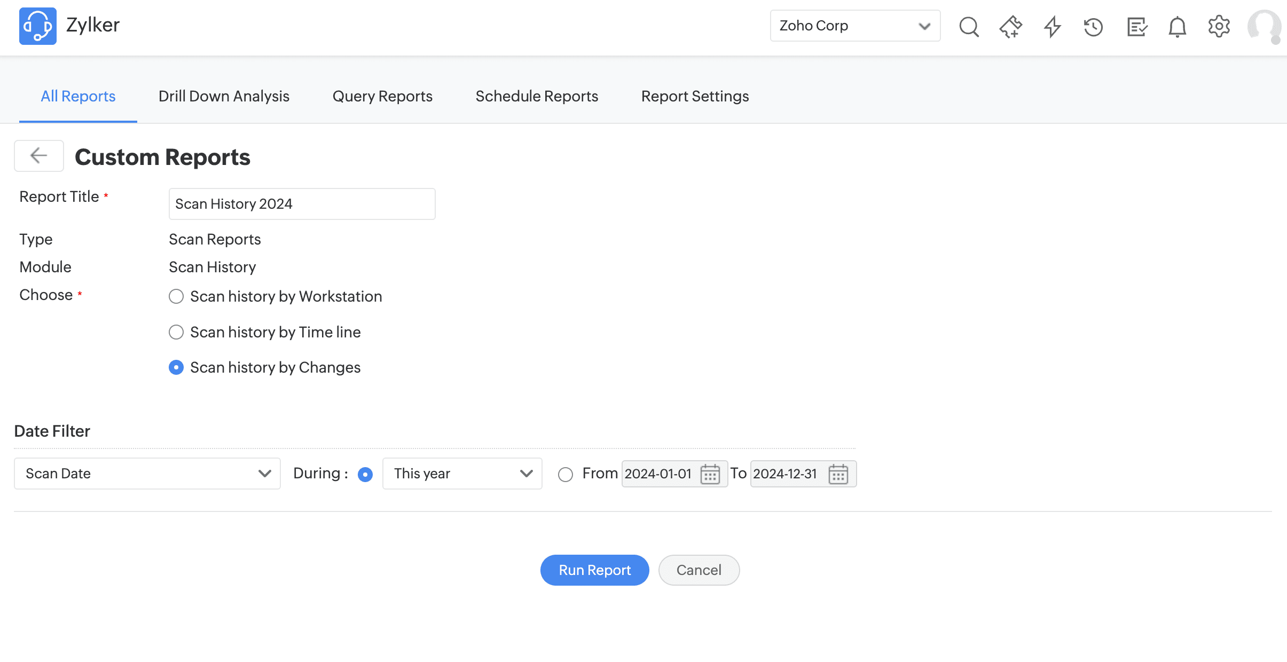This screenshot has height=662, width=1287.
Task: Expand the Zoho Corp dropdown
Action: click(855, 26)
